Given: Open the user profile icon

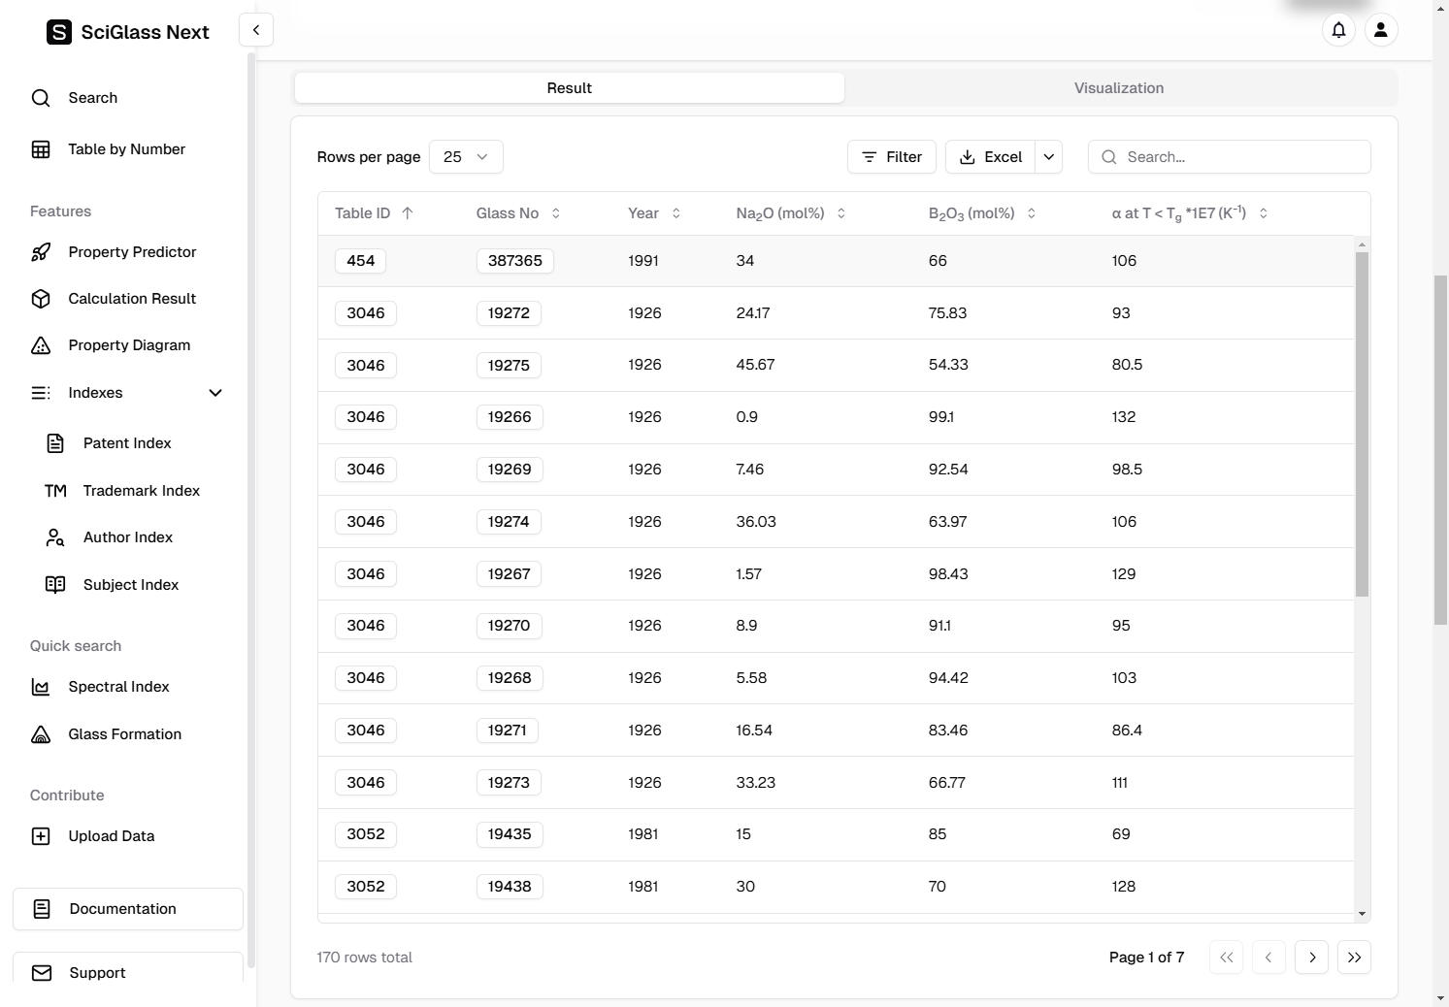Looking at the screenshot, I should [x=1380, y=30].
